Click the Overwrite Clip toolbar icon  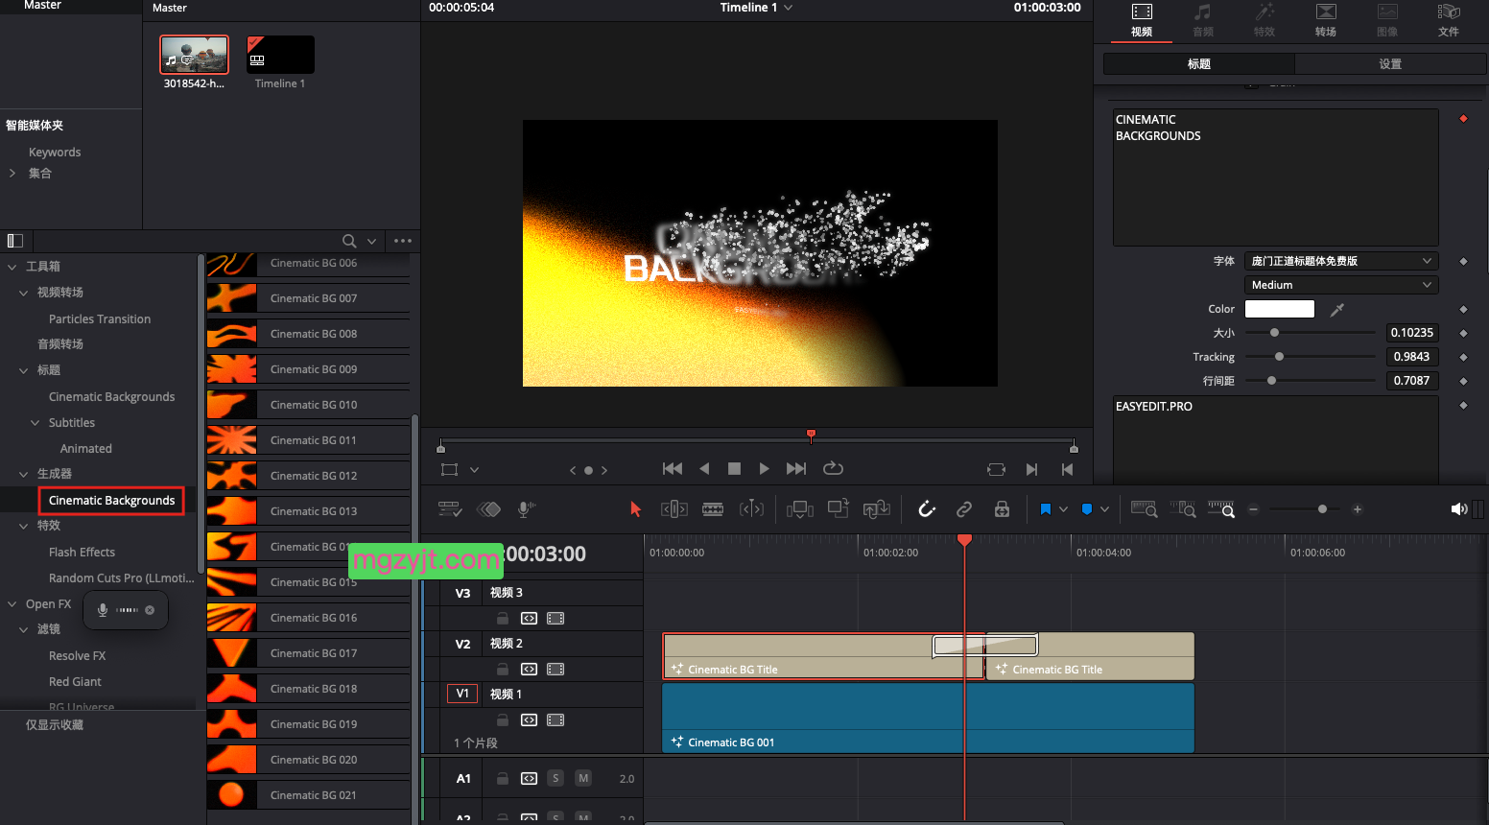click(x=839, y=509)
